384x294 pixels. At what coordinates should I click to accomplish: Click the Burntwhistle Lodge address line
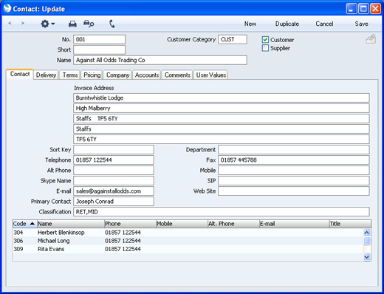tap(222, 98)
